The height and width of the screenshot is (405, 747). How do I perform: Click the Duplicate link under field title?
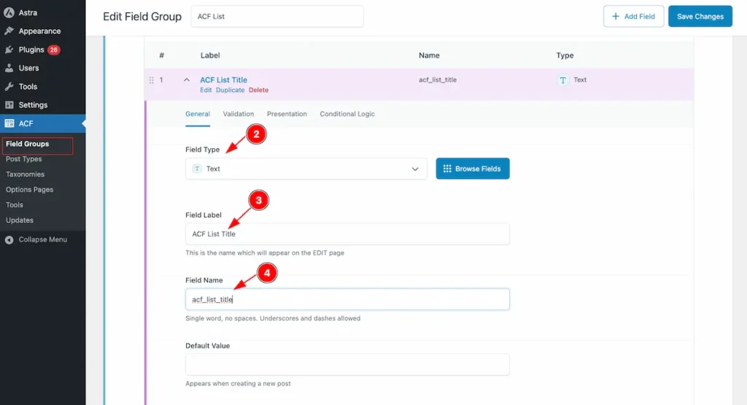click(230, 90)
